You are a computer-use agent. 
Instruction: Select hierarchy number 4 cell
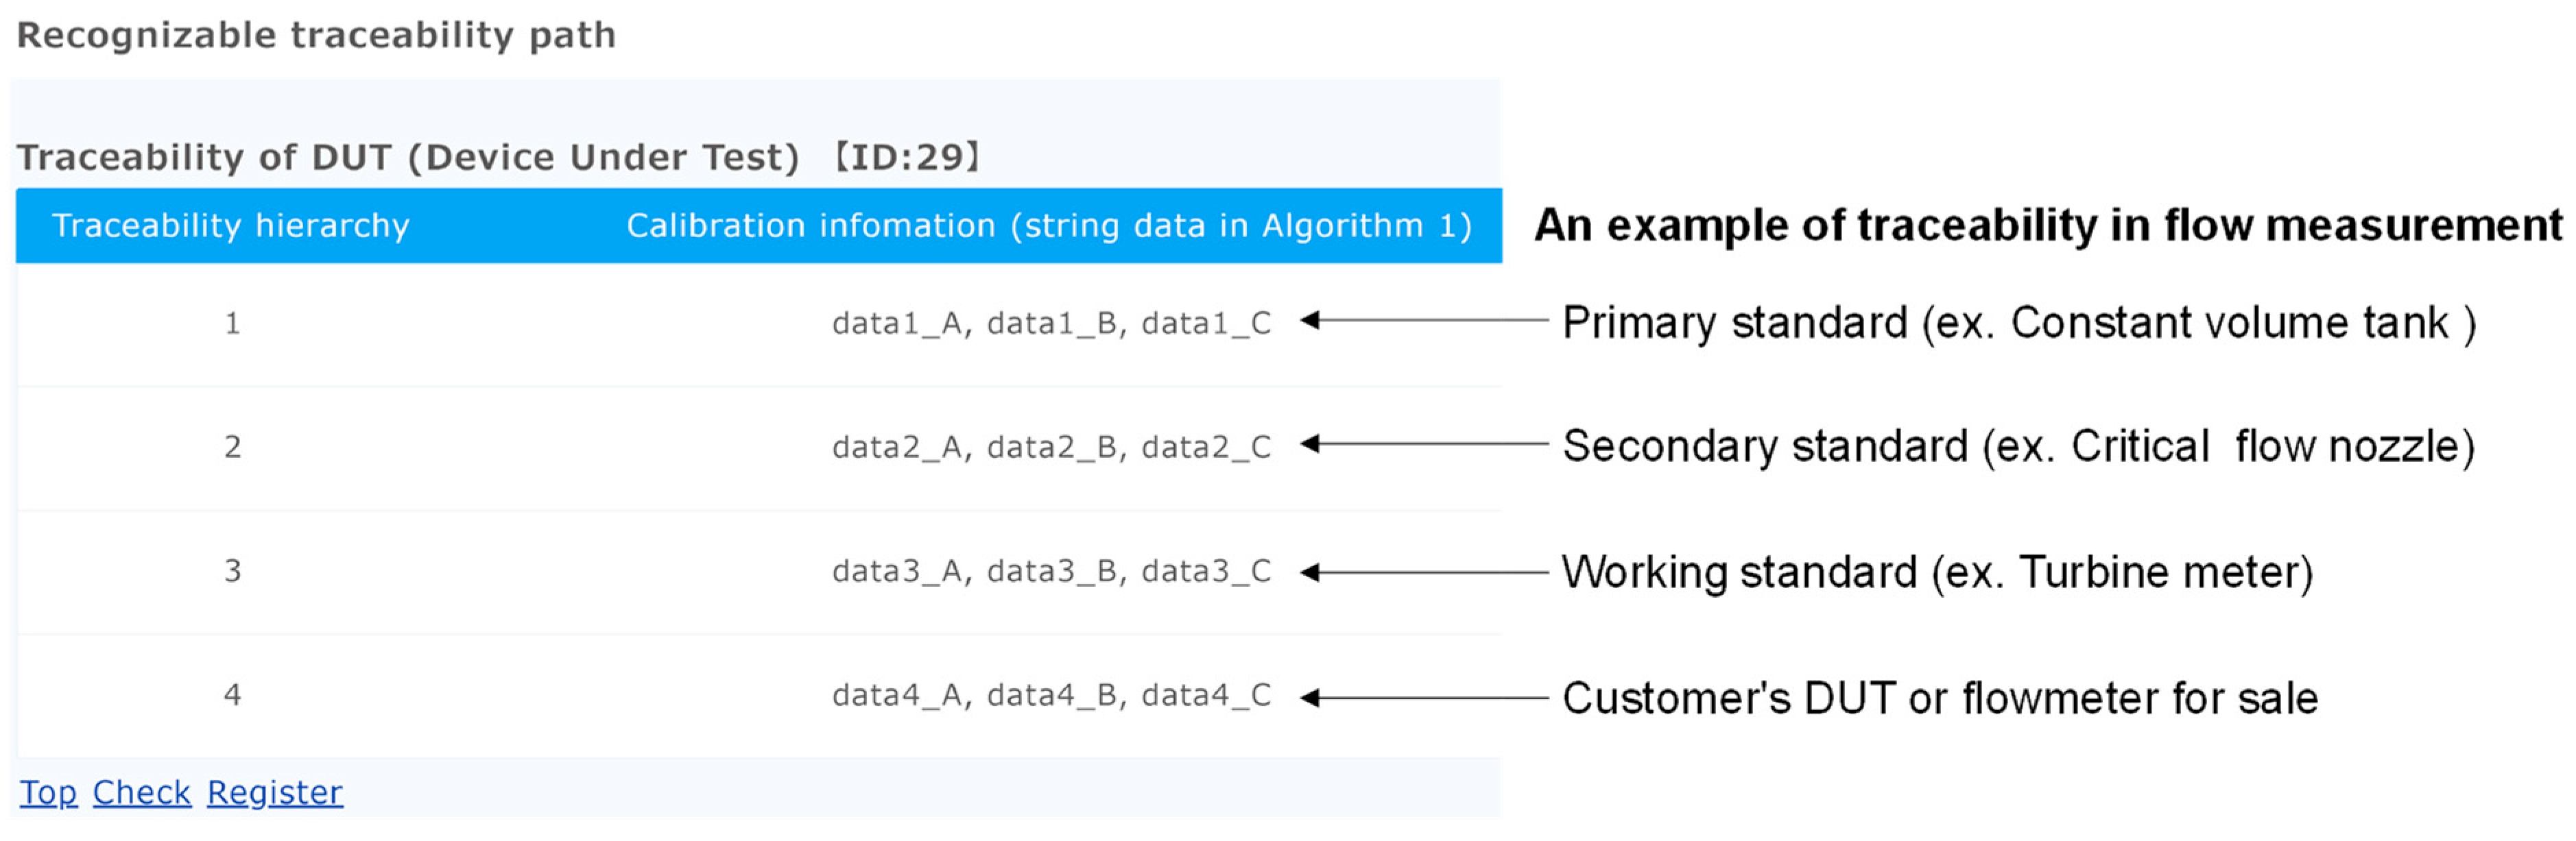pyautogui.click(x=232, y=695)
